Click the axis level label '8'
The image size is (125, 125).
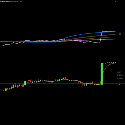pyautogui.click(x=119, y=84)
